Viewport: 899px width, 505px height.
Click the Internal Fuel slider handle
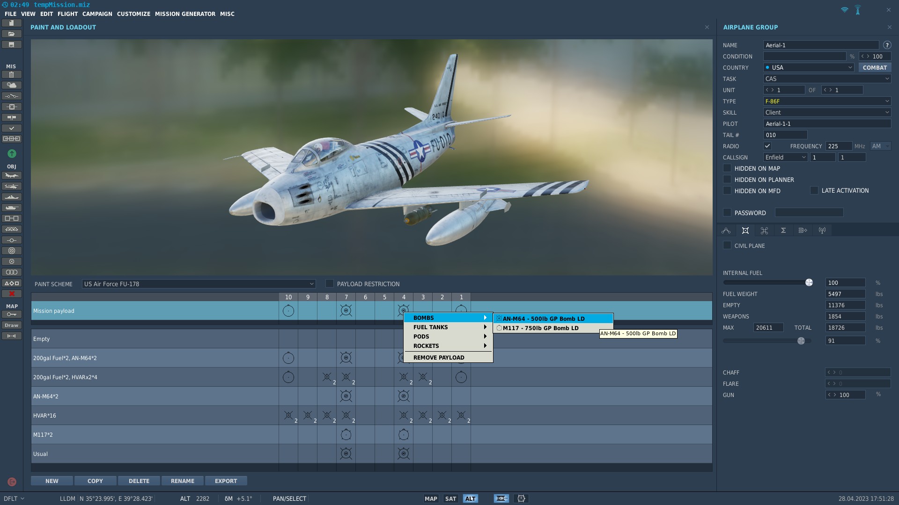(809, 282)
